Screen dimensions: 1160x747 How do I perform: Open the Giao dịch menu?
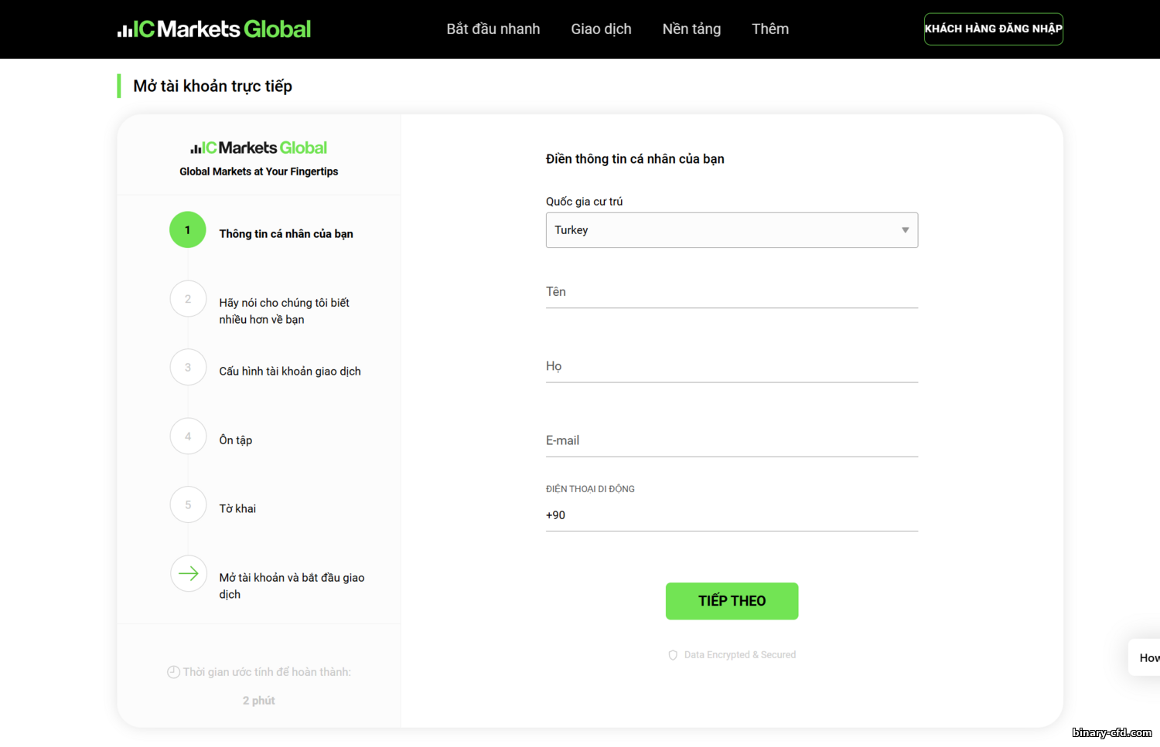(601, 29)
